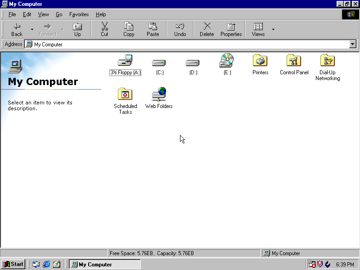Click the blue checkmark tray icon

click(x=328, y=264)
